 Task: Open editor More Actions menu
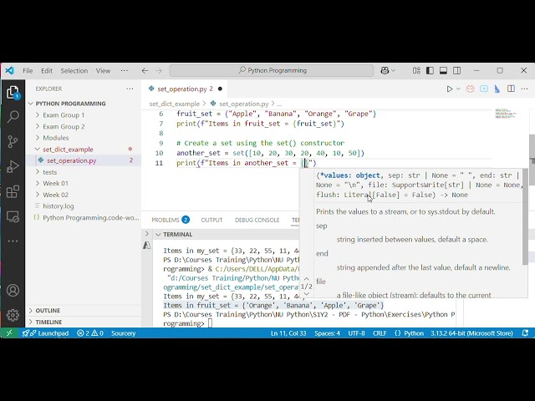tap(524, 89)
